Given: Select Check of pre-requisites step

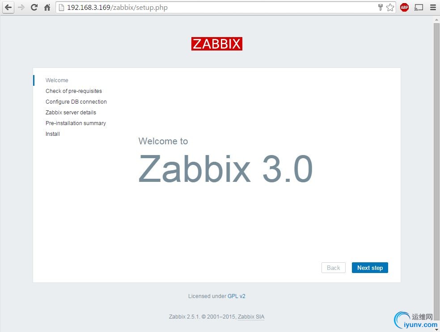Looking at the screenshot, I should pos(74,91).
